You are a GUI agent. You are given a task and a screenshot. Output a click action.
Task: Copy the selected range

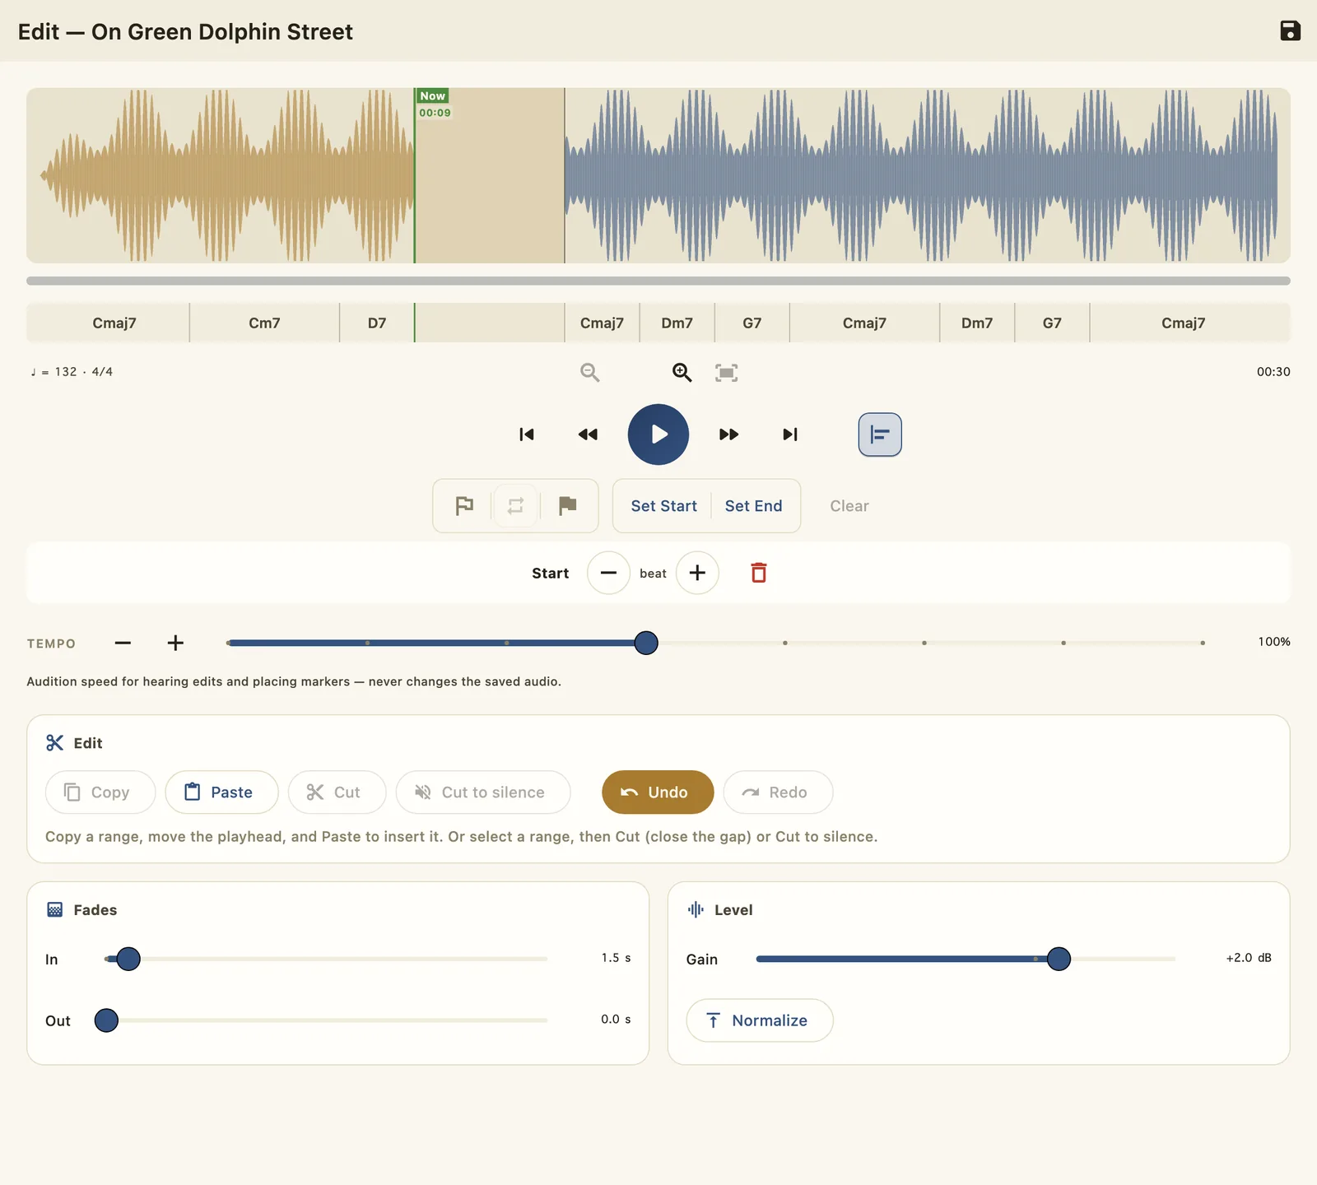pos(100,792)
